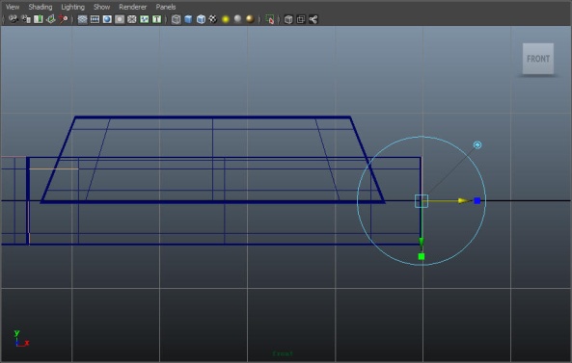The image size is (572, 363).
Task: Enable the Textured checkerboard sphere icon
Action: click(213, 19)
